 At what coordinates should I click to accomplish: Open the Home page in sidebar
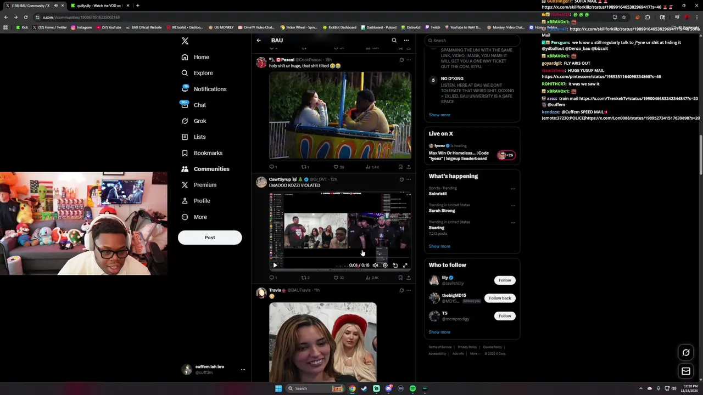tap(196, 57)
